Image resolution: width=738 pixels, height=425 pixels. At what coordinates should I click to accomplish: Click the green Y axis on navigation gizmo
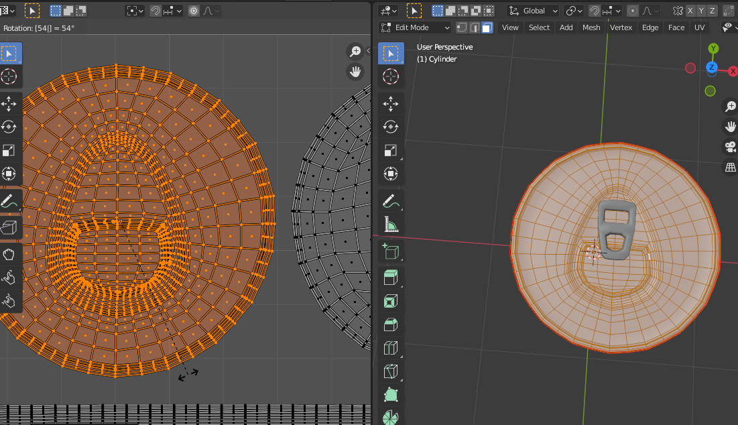pos(713,48)
